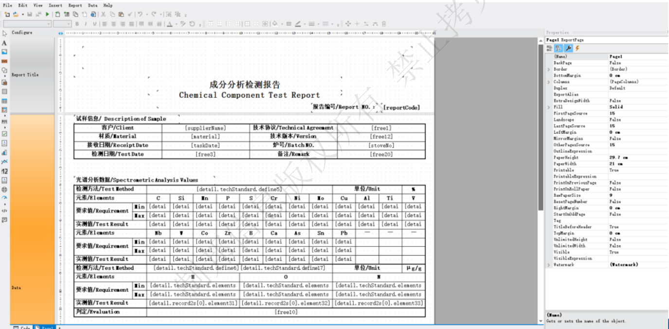Pick the text color A button
Screen dimensions: 669x329
pyautogui.click(x=170, y=24)
